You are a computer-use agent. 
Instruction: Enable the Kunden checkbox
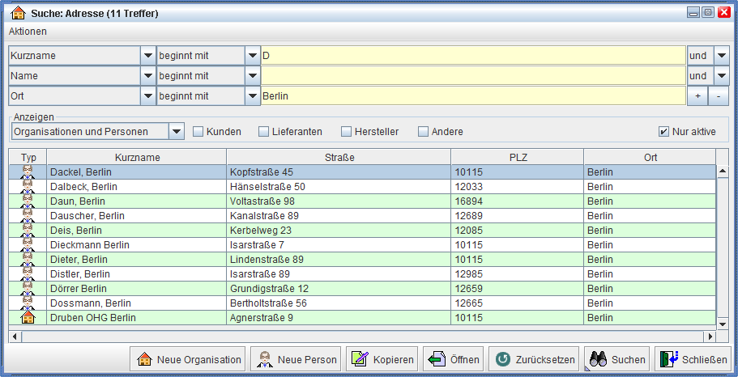pyautogui.click(x=198, y=132)
